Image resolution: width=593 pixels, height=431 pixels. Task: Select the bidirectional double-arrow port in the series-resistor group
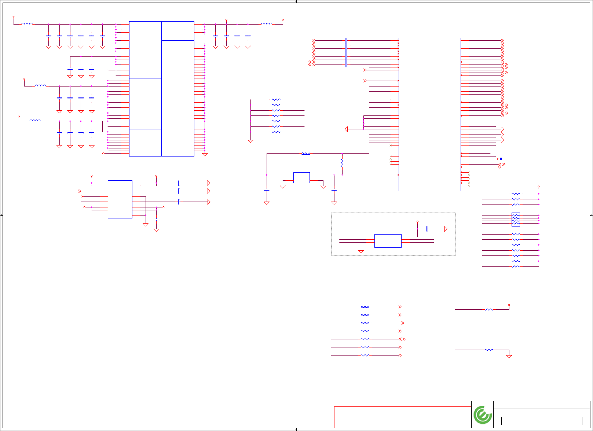[402, 339]
